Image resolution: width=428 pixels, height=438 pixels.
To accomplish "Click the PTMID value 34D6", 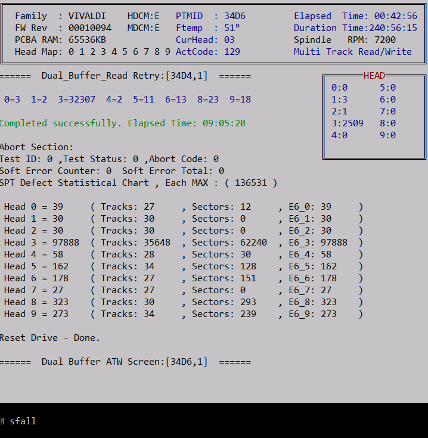I will pos(235,16).
